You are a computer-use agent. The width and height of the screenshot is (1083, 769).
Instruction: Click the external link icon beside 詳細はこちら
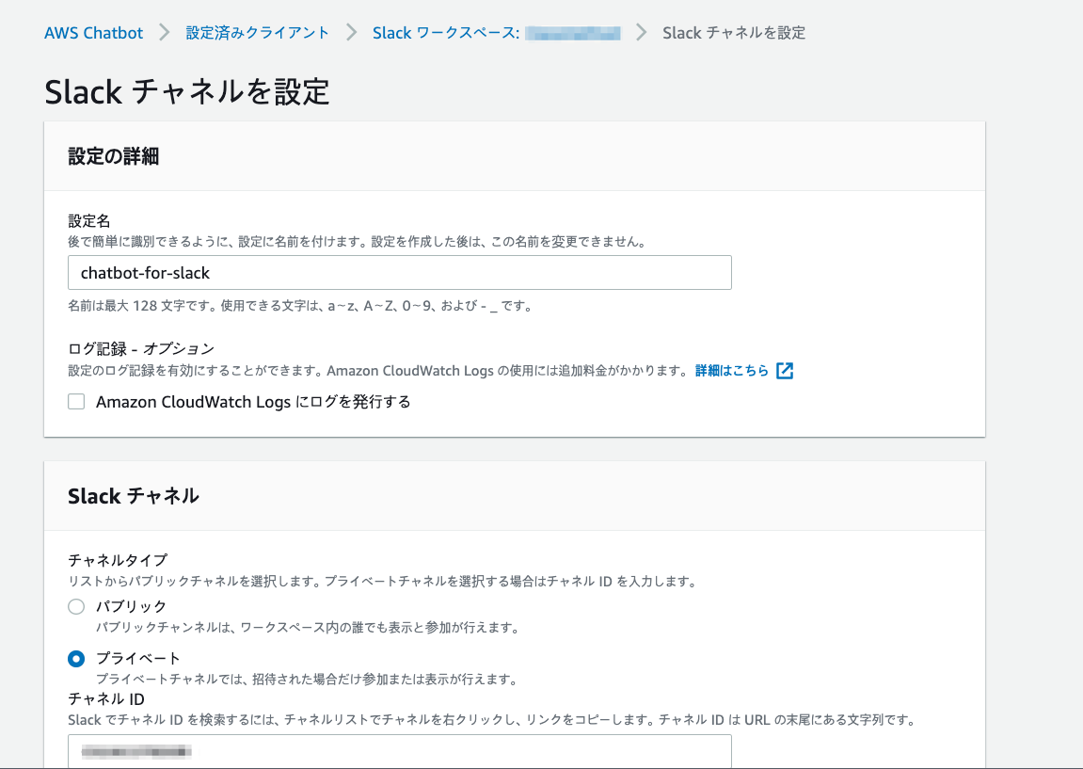pyautogui.click(x=785, y=370)
